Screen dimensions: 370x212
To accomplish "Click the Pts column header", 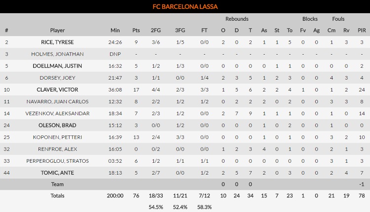I will point(136,30).
